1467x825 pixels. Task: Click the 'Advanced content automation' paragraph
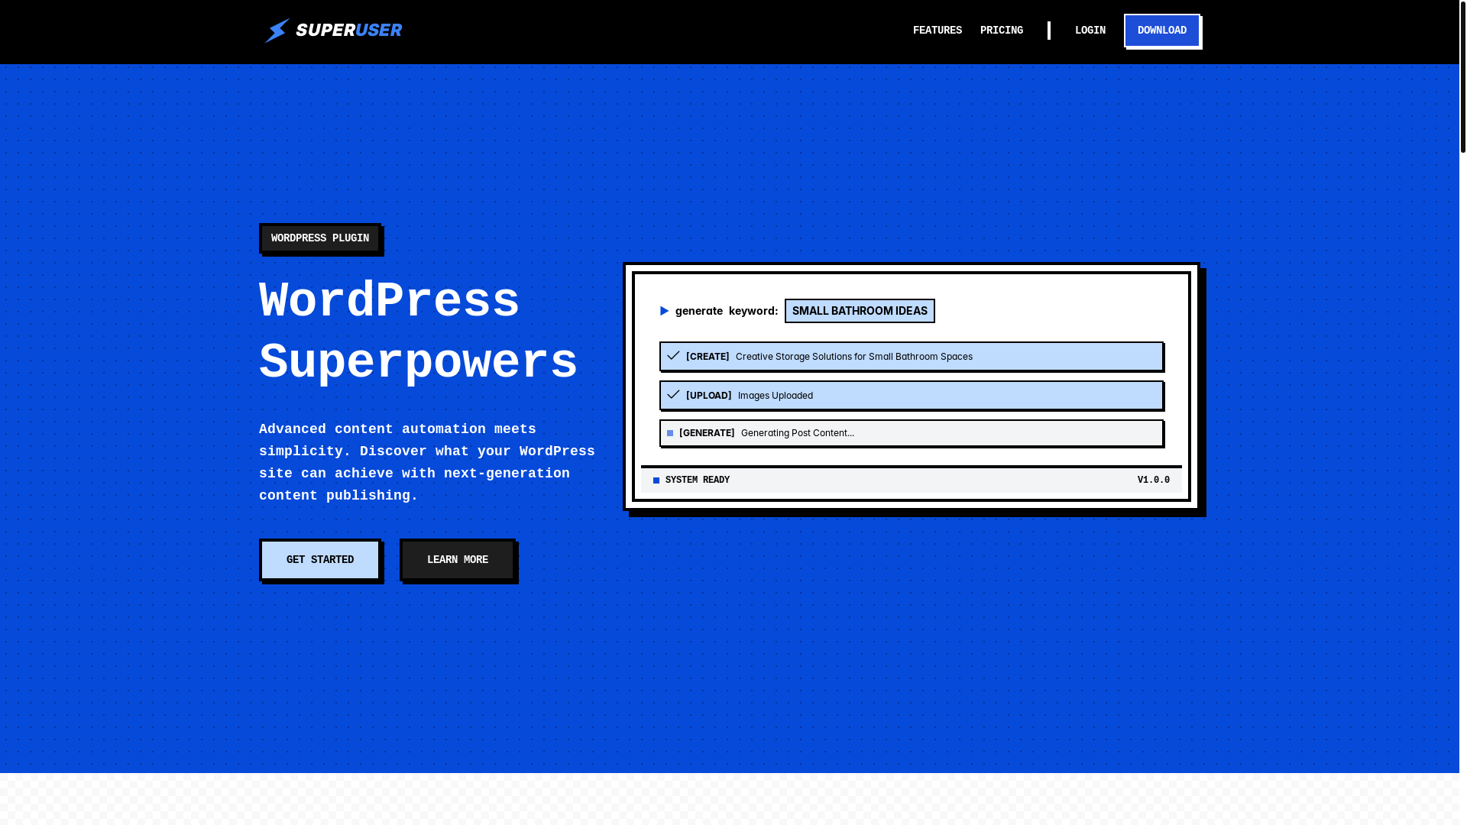pos(427,462)
